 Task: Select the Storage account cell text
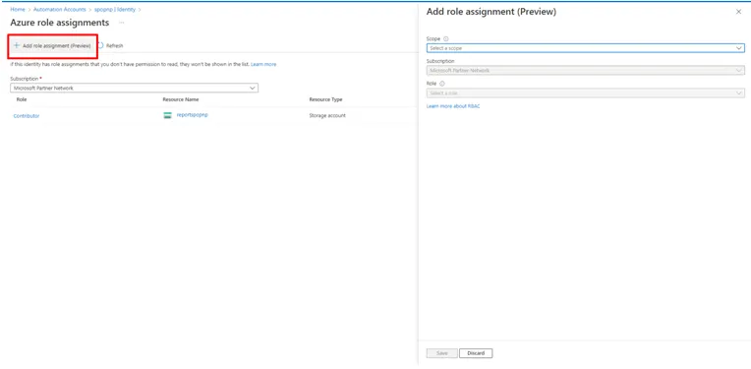[x=327, y=115]
